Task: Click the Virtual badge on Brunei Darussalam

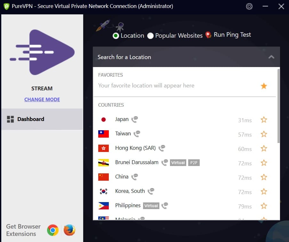Action: click(x=178, y=163)
